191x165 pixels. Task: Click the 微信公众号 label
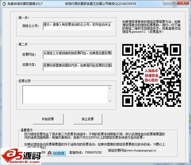pos(31,26)
